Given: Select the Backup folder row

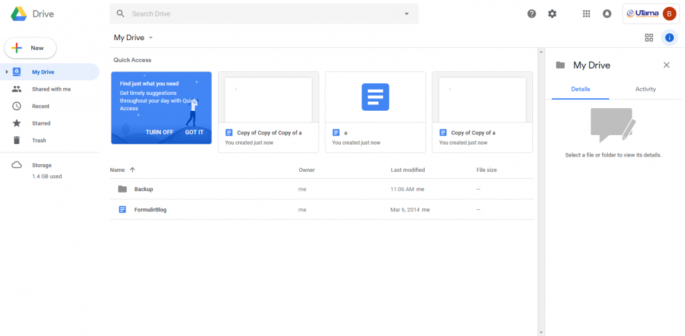Looking at the screenshot, I should 321,189.
